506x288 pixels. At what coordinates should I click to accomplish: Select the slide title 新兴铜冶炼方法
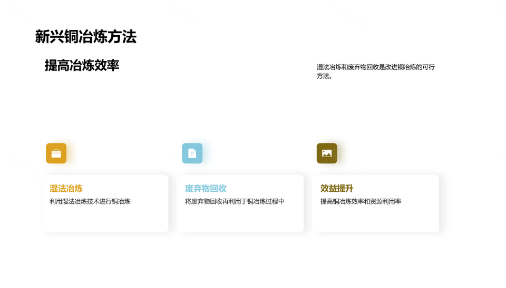(86, 37)
